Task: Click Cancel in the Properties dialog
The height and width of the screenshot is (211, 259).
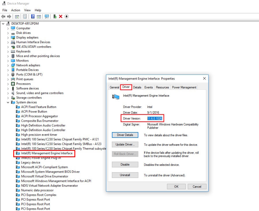Action: [x=197, y=186]
